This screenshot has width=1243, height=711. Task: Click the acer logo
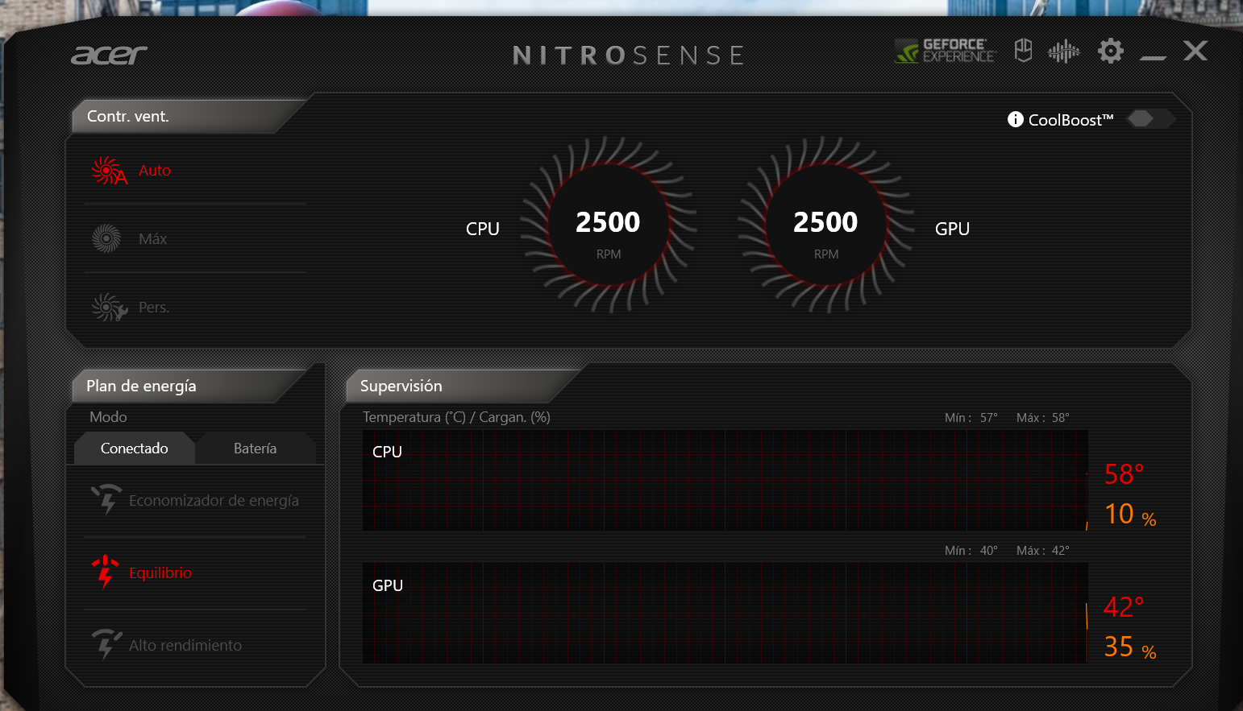[x=109, y=55]
